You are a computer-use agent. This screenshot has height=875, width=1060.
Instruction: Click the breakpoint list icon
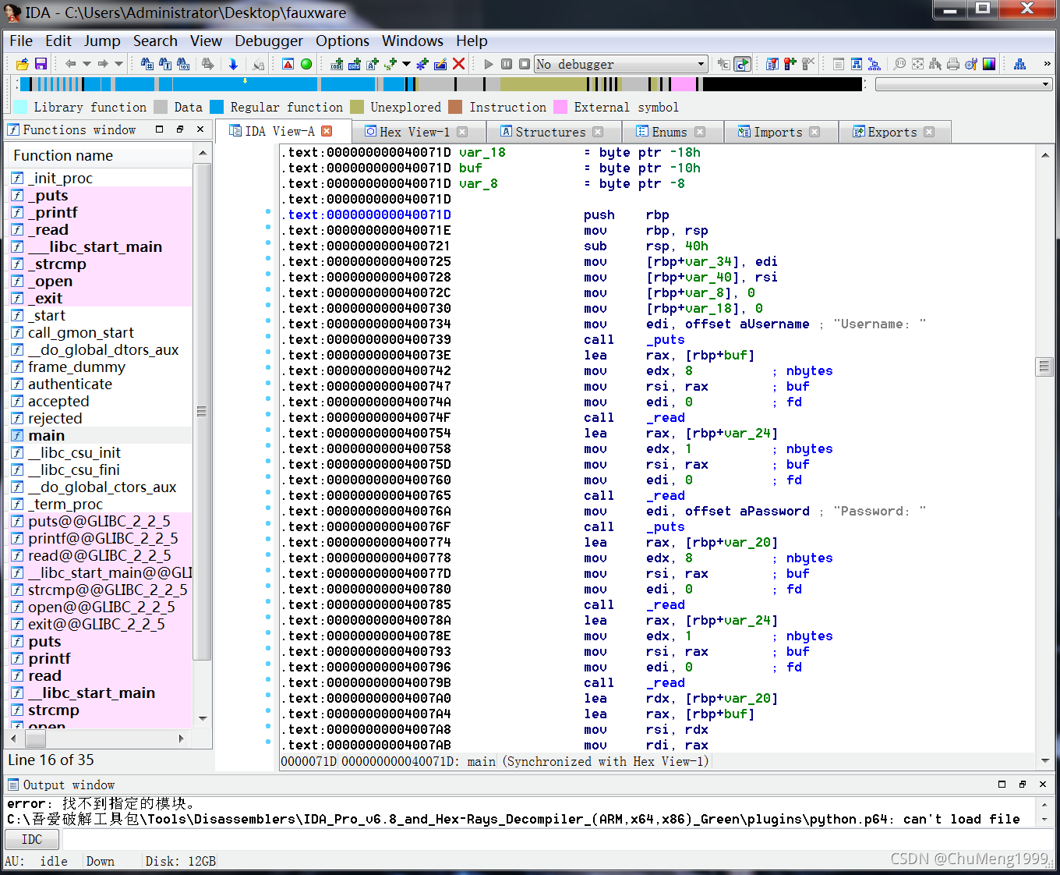pyautogui.click(x=772, y=64)
